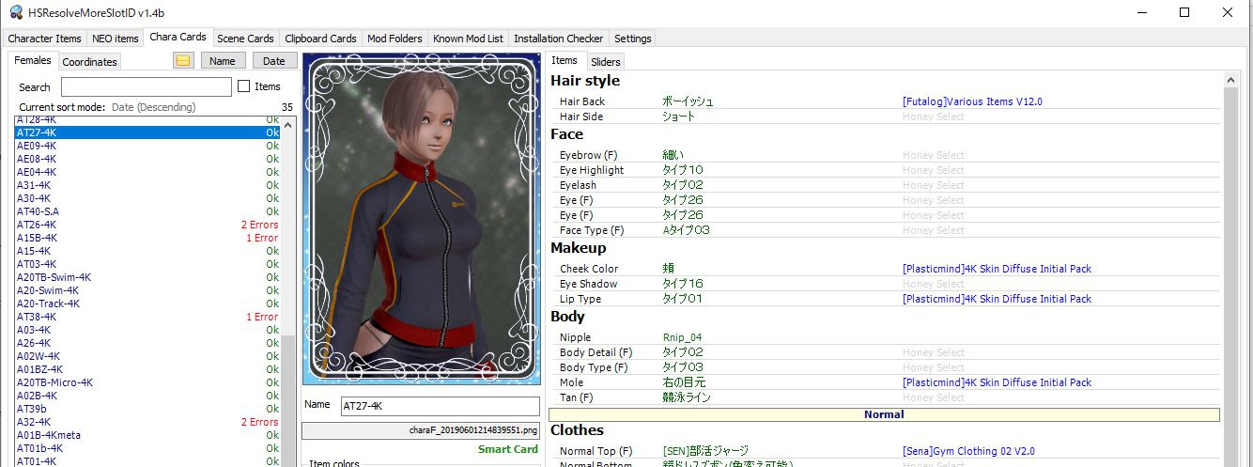Click [Futalog]Various Items V12.0 mod link
This screenshot has height=467, width=1253.
[972, 101]
